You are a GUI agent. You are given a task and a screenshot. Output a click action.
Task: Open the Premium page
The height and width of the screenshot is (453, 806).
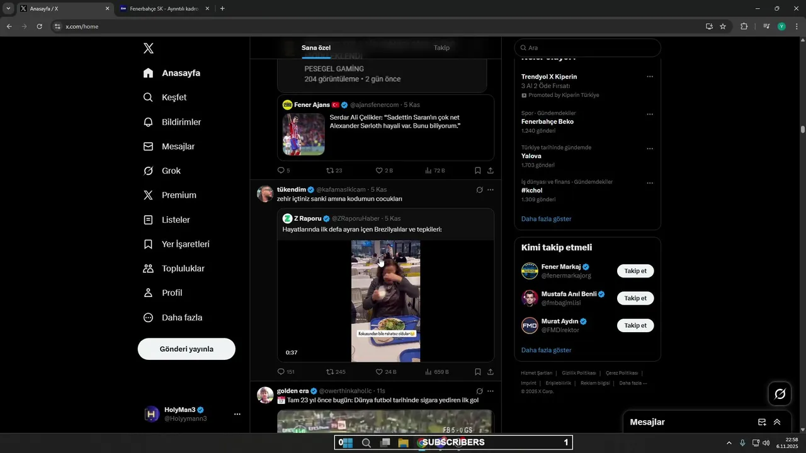169,195
